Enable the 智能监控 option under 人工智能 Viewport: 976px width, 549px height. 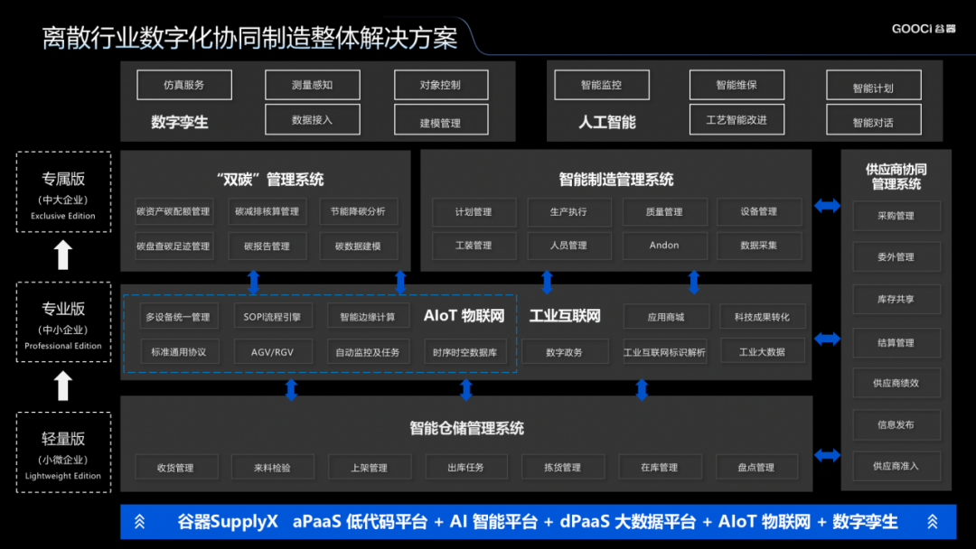(x=601, y=84)
